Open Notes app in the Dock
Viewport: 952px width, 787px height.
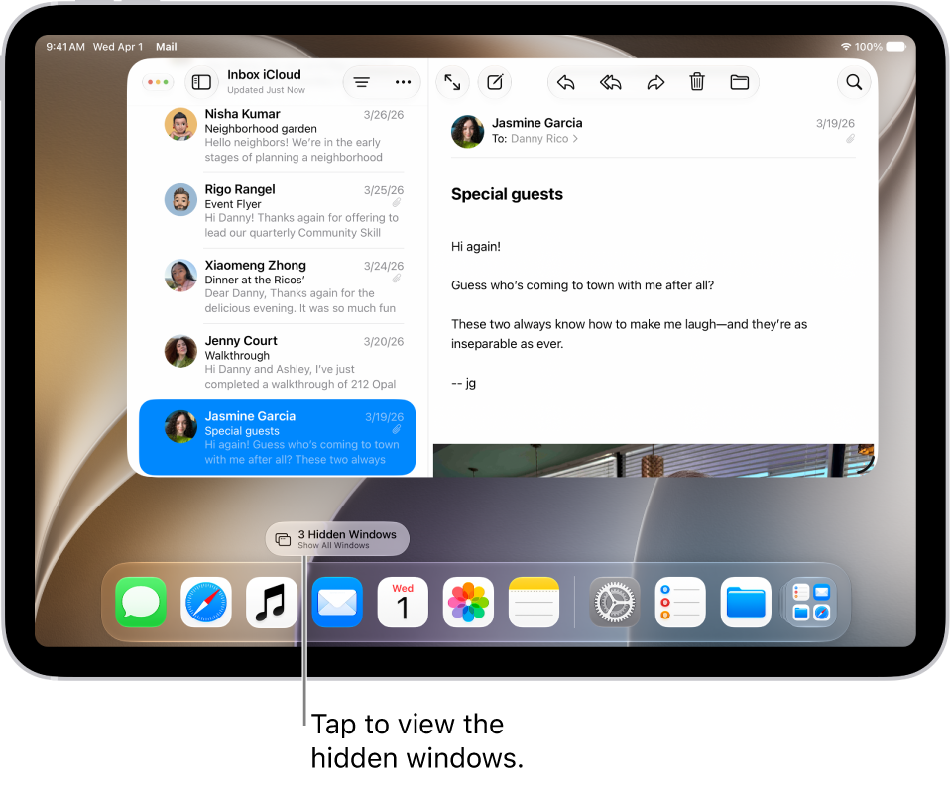[534, 602]
